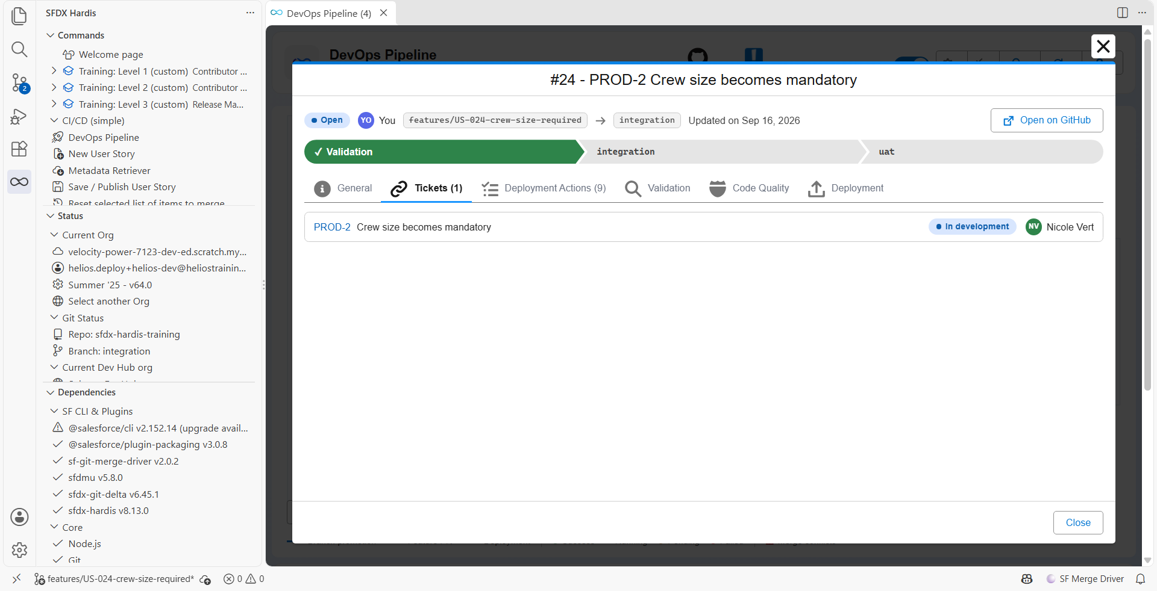Screen dimensions: 1157x591
Task: Click sfdx-hardis v8.13.0 dependency
Action: tap(108, 511)
